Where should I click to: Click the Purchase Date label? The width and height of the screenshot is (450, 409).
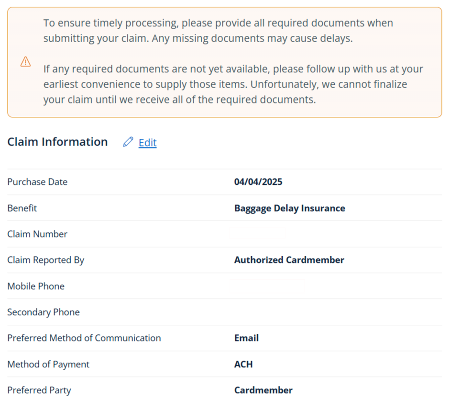pos(37,182)
